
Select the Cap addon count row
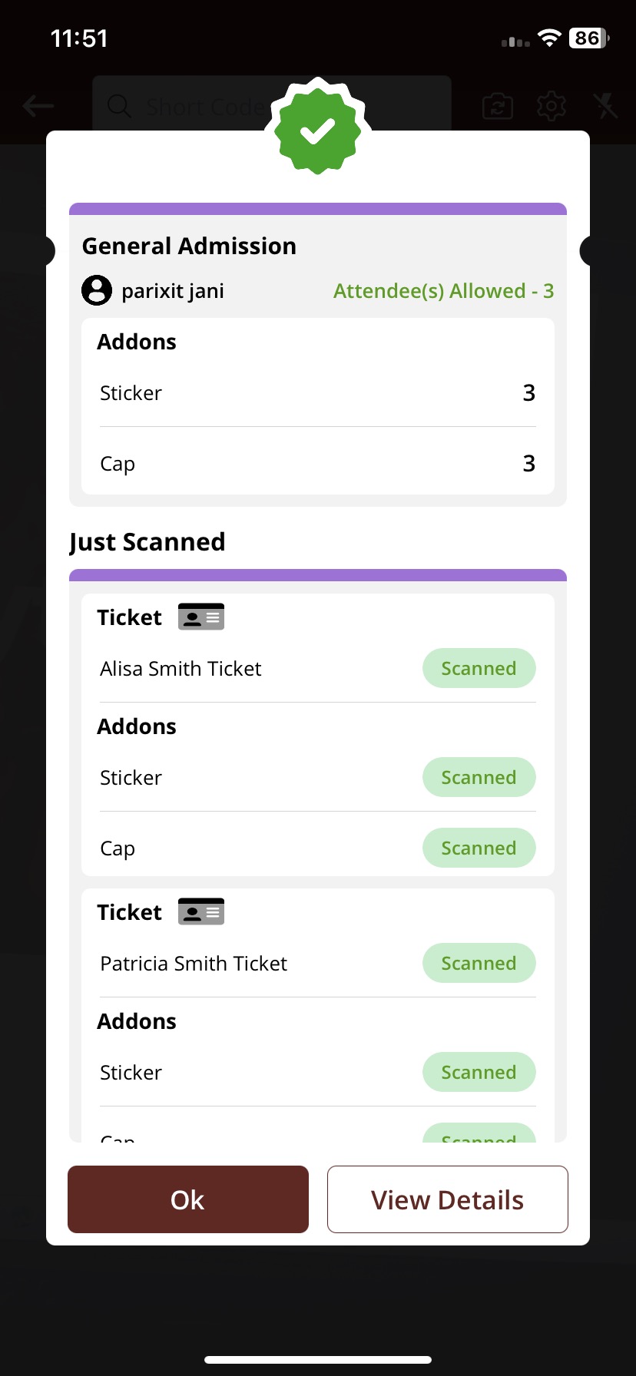(x=318, y=463)
